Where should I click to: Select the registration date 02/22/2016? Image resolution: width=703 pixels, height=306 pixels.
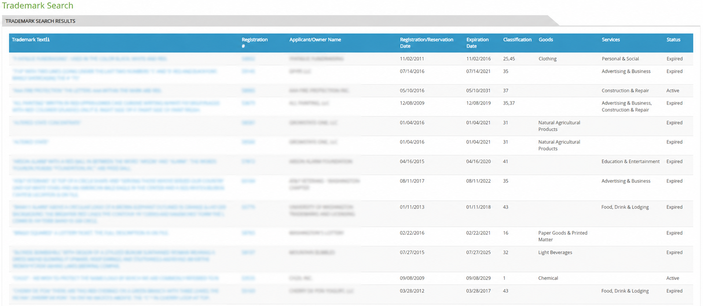coord(412,233)
